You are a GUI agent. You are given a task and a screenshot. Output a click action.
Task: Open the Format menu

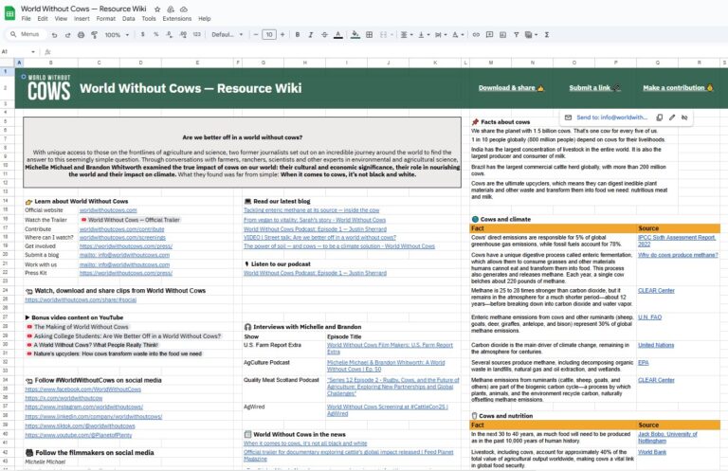point(106,19)
